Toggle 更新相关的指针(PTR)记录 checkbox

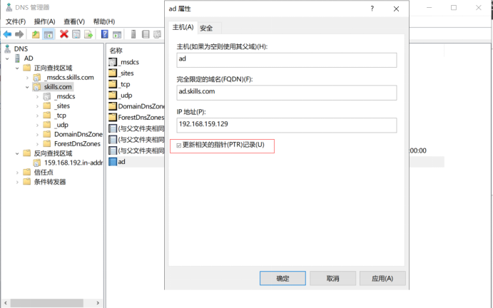178,145
